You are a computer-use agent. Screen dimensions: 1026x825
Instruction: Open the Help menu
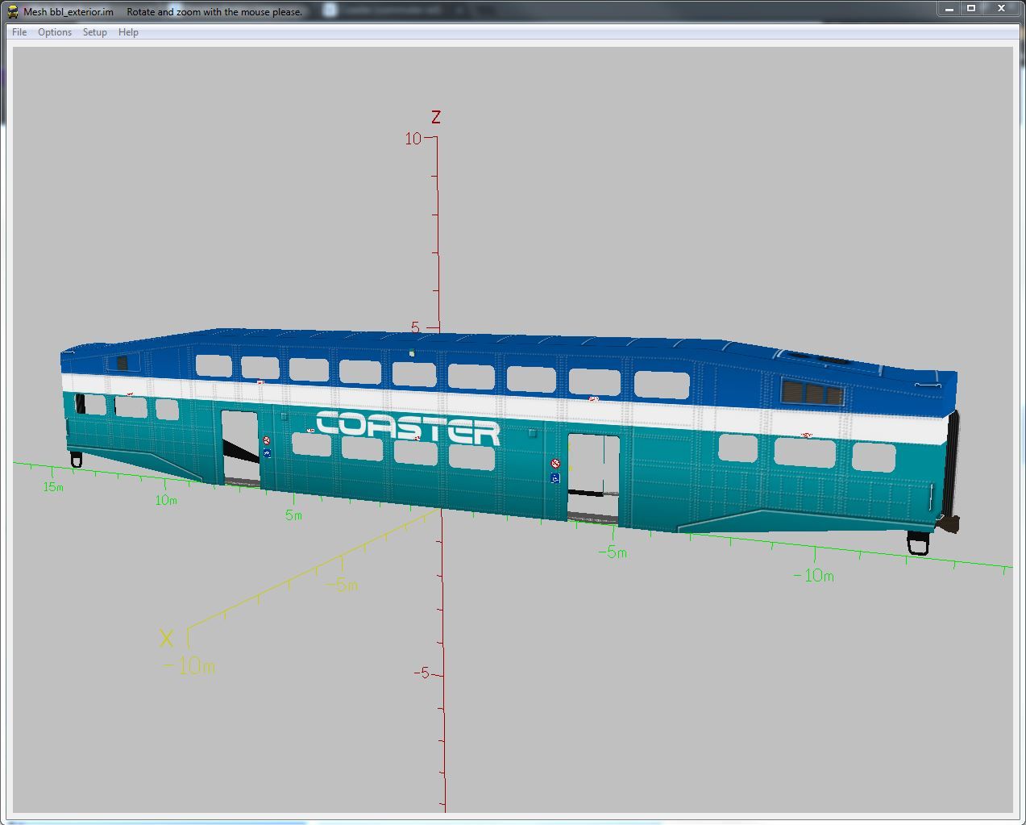click(x=128, y=32)
